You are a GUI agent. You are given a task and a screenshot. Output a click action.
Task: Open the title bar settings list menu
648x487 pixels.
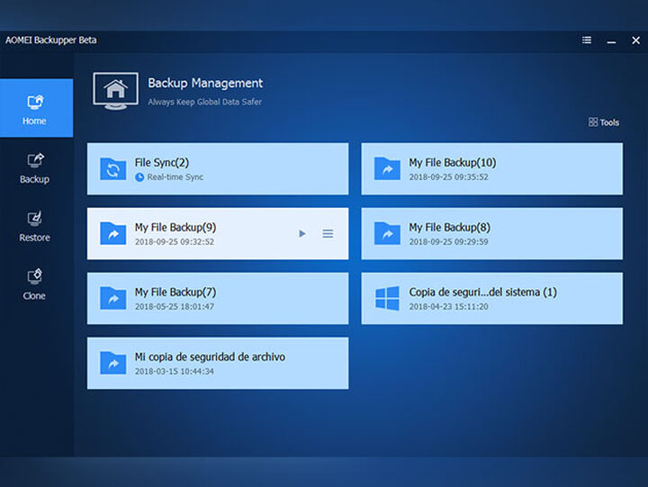587,41
